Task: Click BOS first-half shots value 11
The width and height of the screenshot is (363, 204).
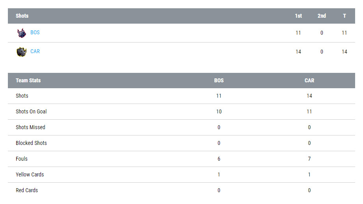Action: (298, 33)
